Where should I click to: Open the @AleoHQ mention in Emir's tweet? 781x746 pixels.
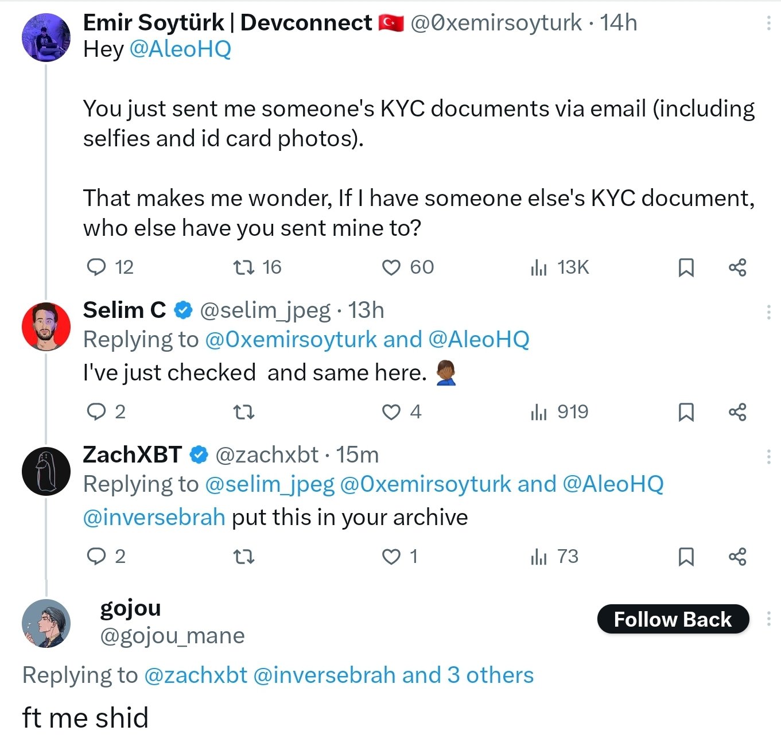tap(180, 49)
